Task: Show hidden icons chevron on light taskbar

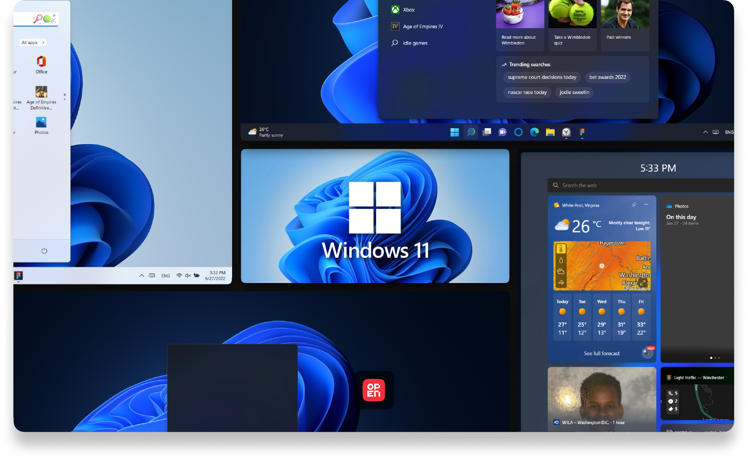Action: pos(142,276)
